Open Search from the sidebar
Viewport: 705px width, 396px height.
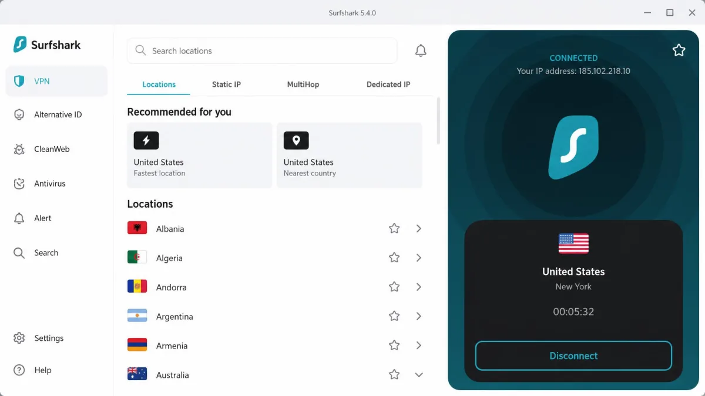tap(56, 253)
